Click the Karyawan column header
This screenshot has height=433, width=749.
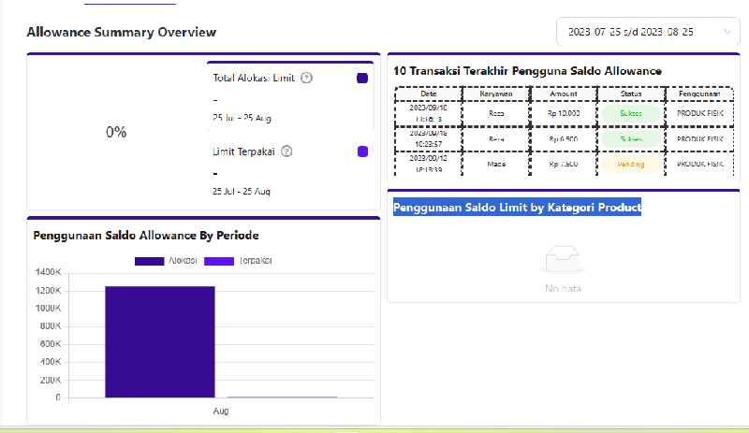pos(496,94)
